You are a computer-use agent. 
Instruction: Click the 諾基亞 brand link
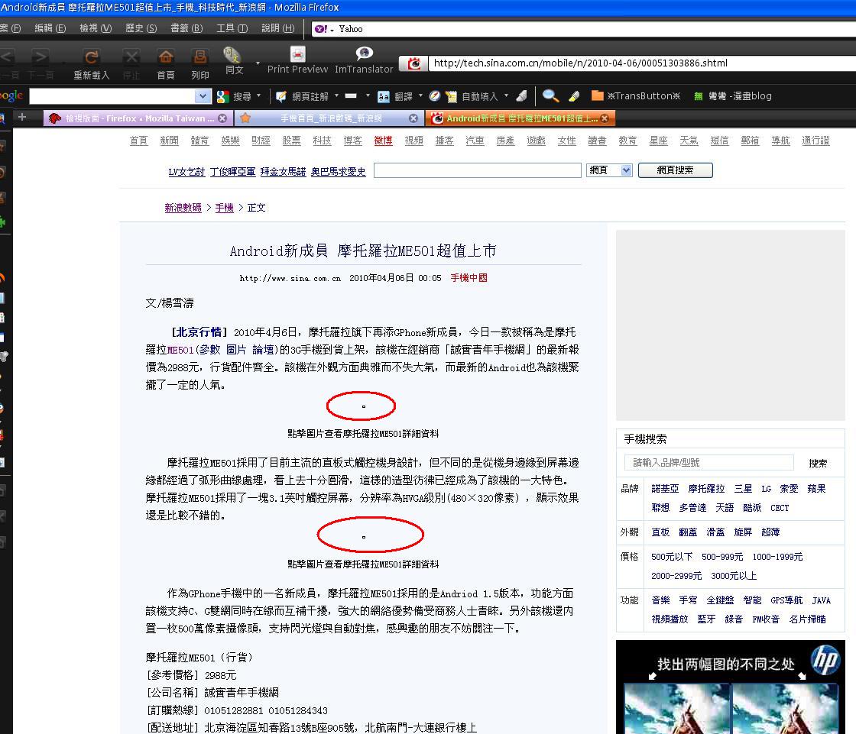[664, 489]
